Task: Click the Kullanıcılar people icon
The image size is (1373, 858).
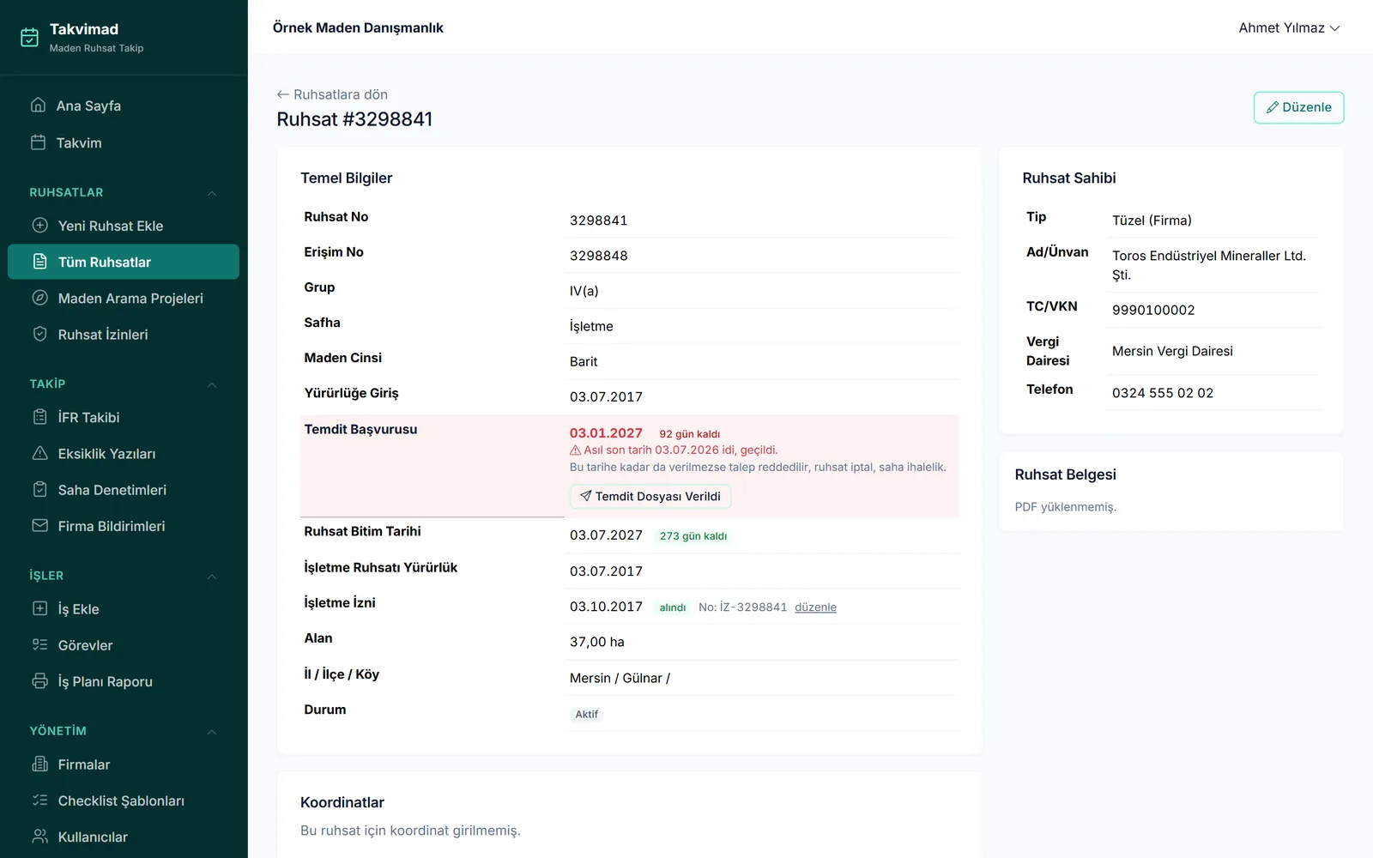Action: 39,836
